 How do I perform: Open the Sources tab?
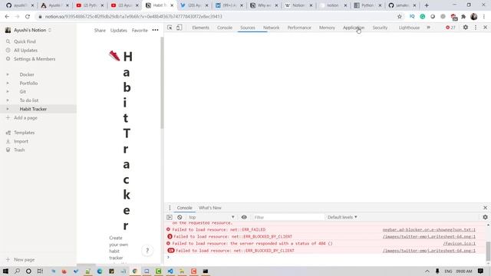pos(247,28)
